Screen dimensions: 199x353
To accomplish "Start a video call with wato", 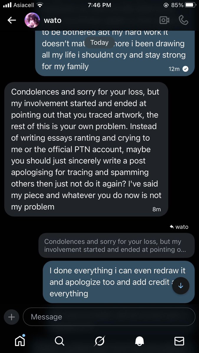I will pos(164,20).
